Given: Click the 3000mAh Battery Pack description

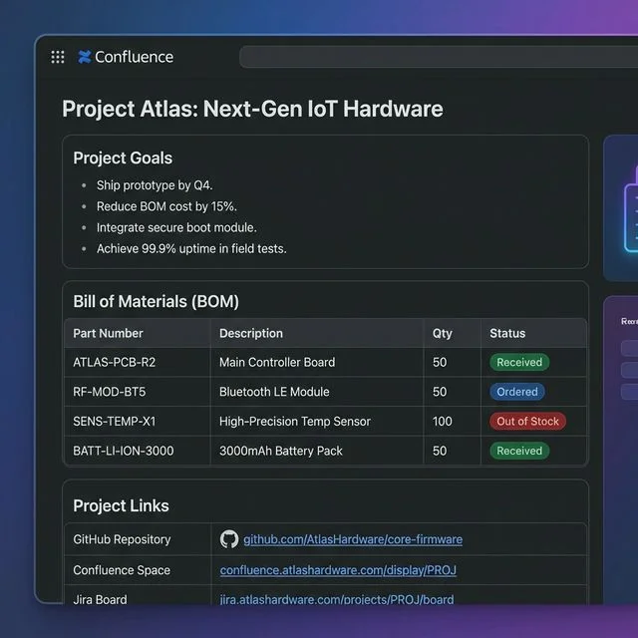Looking at the screenshot, I should 281,451.
